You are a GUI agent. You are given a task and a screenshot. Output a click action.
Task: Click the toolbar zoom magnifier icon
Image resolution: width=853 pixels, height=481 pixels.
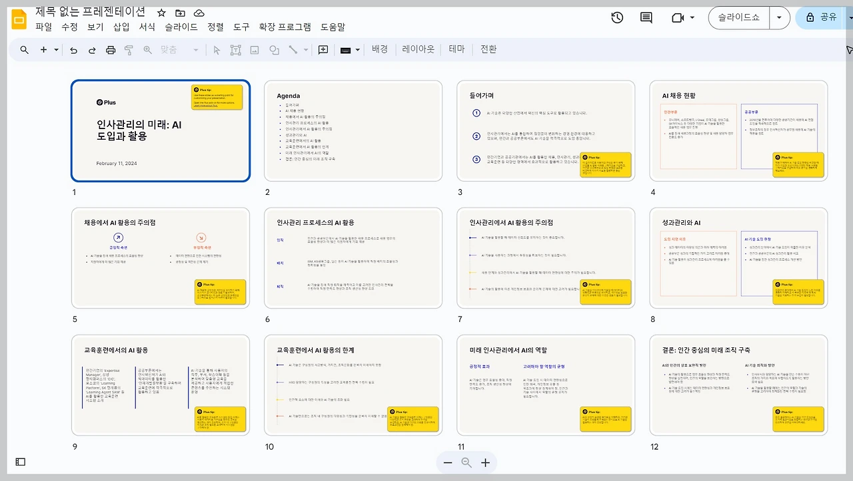[x=148, y=50]
